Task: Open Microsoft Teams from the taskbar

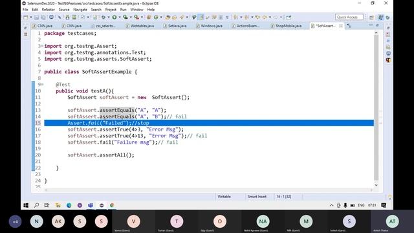Action: coord(91,205)
